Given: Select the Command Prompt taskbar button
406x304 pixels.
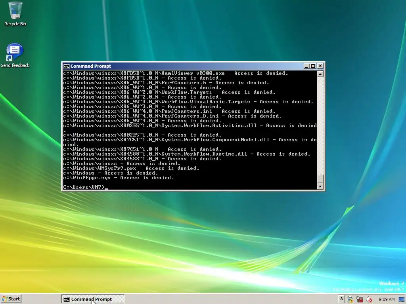Looking at the screenshot, I should (x=93, y=299).
